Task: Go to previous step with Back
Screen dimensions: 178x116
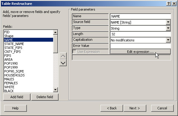Action: pyautogui.click(x=112, y=108)
